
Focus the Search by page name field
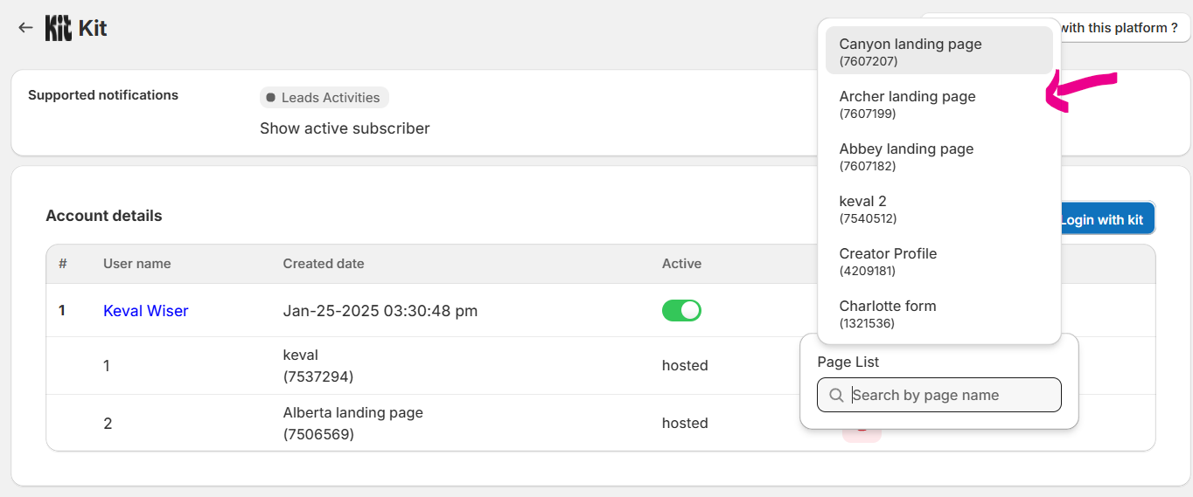tap(939, 395)
